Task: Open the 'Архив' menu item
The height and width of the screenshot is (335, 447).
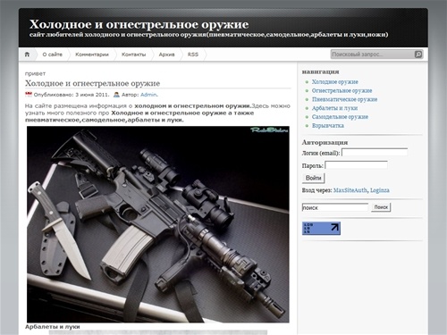Action: (166, 54)
